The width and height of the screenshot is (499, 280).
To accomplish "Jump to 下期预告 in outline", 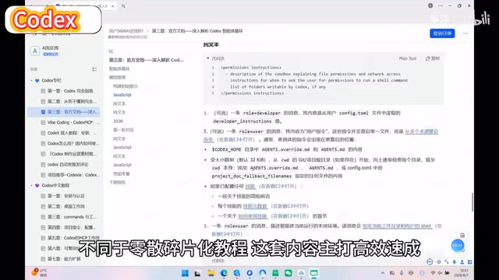I will click(118, 182).
